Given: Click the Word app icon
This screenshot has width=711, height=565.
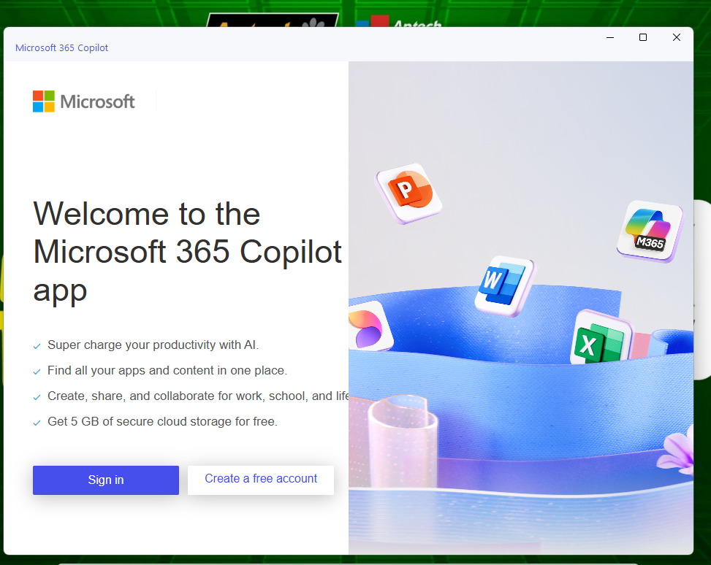Looking at the screenshot, I should (x=504, y=285).
